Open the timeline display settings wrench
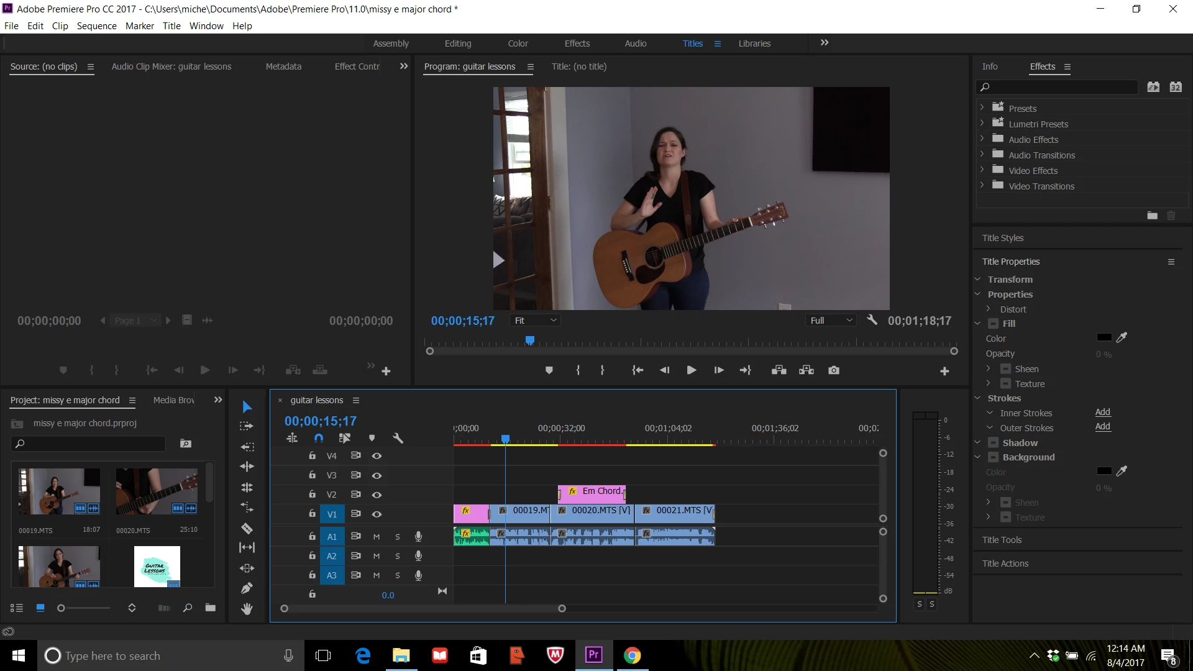Screen dimensions: 1193x671 point(398,438)
